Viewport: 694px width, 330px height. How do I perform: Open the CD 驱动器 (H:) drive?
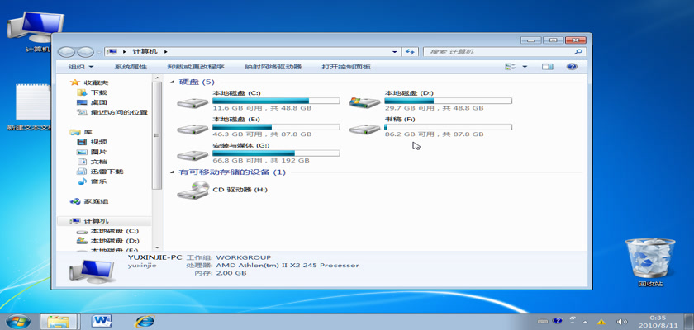click(193, 190)
